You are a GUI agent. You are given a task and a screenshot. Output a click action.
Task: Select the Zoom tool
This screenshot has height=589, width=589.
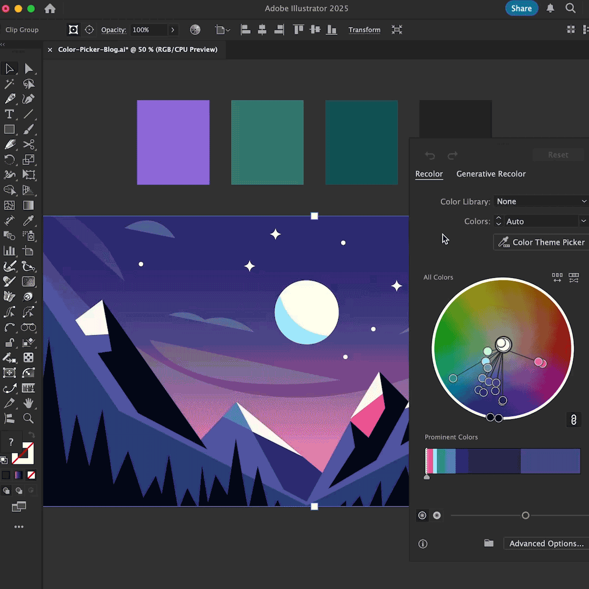(x=28, y=418)
